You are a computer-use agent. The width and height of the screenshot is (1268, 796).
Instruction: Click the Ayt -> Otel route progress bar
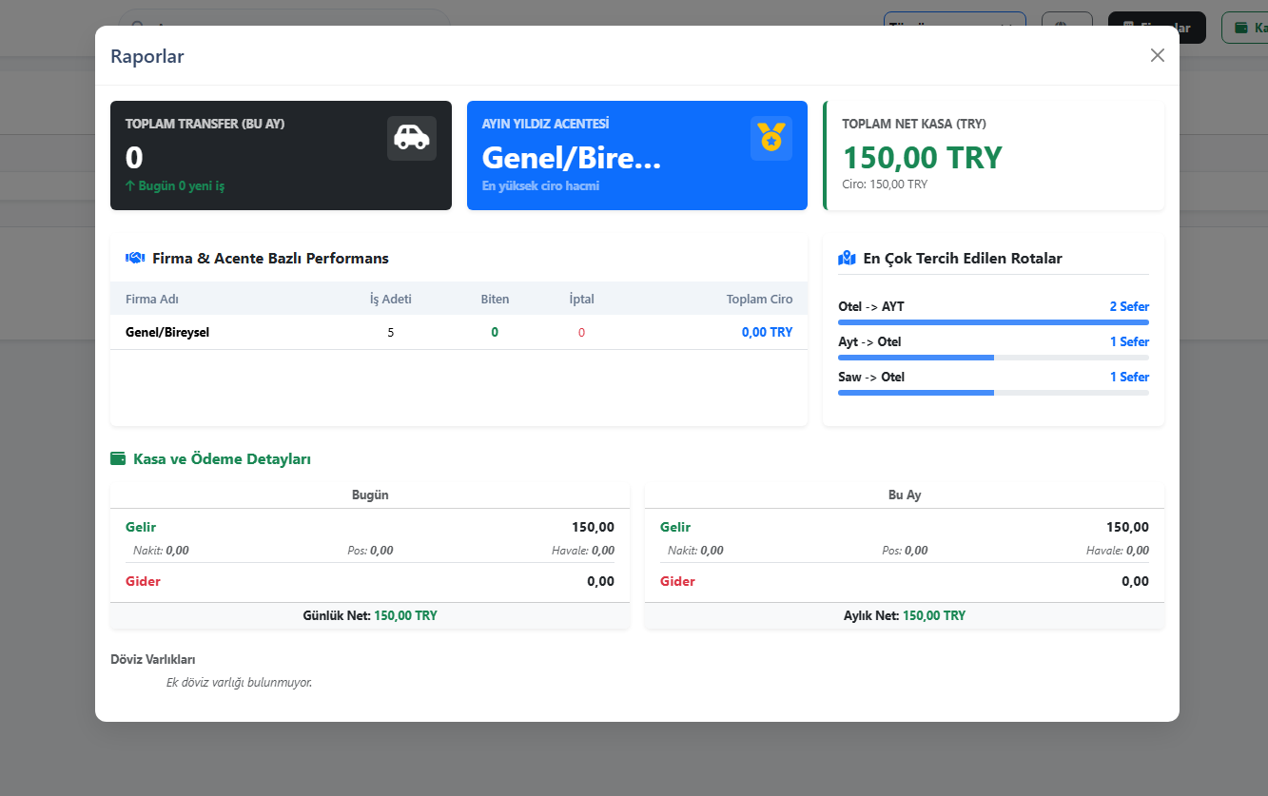992,358
